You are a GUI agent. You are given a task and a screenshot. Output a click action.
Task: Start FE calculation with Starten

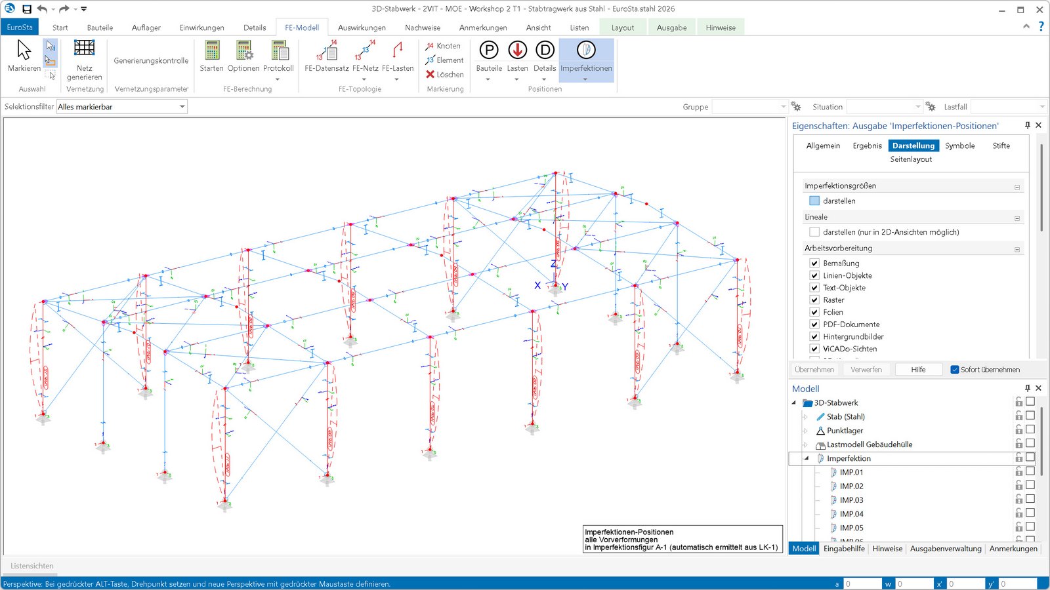tap(212, 50)
